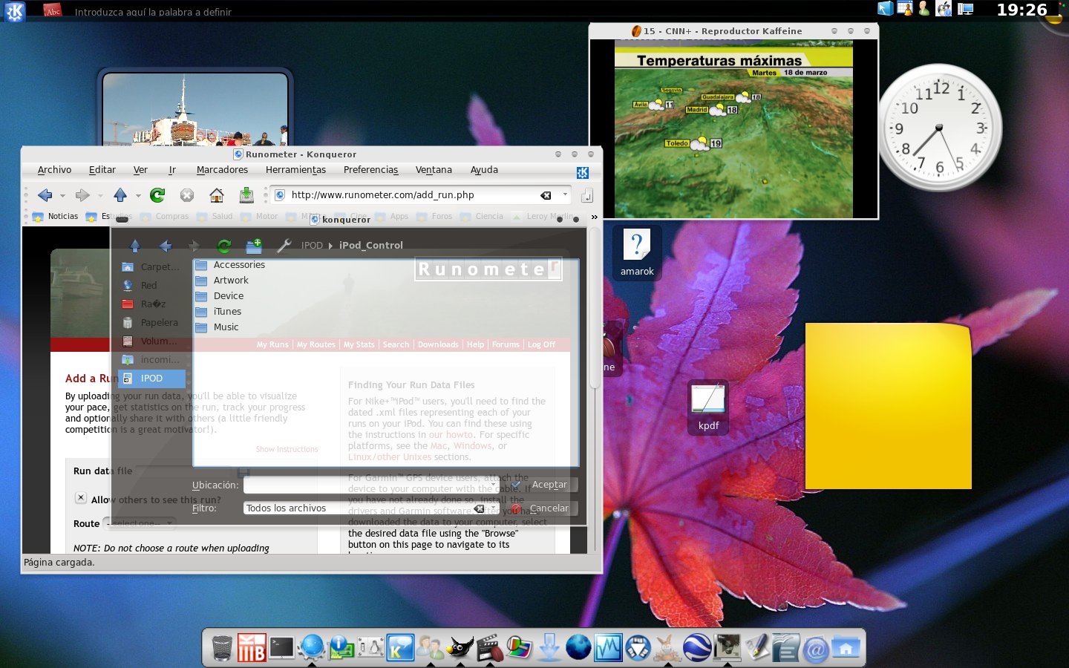The width and height of the screenshot is (1069, 668).
Task: Launch the terminal from the dock
Action: (x=281, y=647)
